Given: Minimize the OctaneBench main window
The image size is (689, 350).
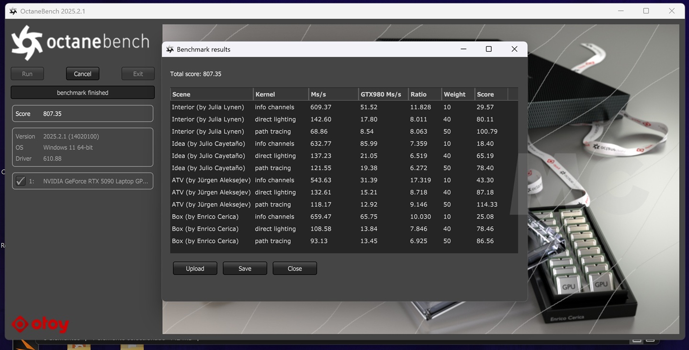Looking at the screenshot, I should [621, 11].
